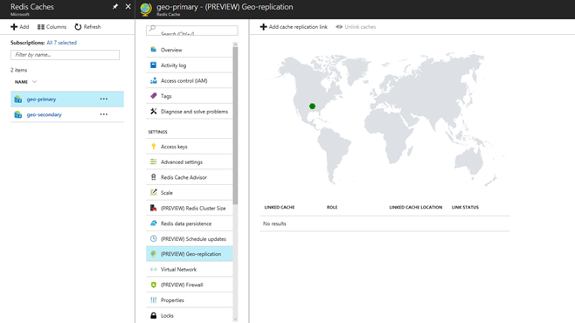Click the Locks padlock icon
Screen dimensions: 575x323
click(x=153, y=315)
